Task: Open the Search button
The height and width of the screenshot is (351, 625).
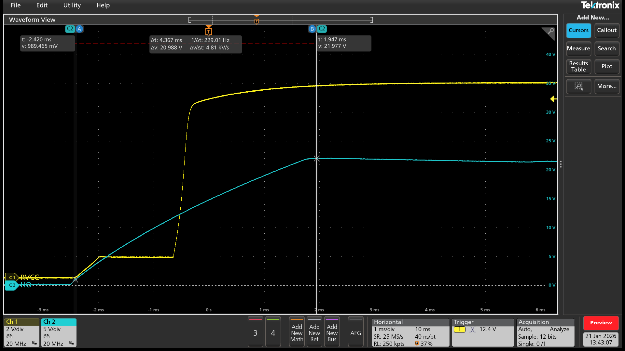Action: [607, 48]
